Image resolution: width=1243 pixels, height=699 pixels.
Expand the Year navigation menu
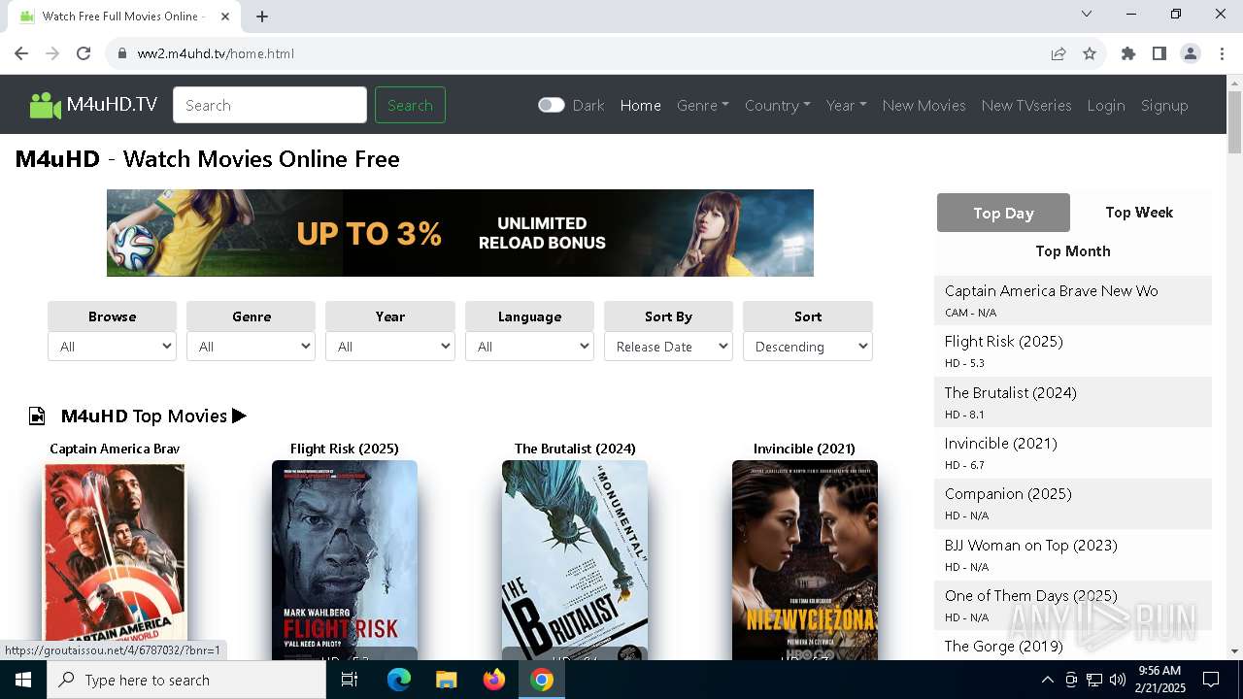pos(847,105)
